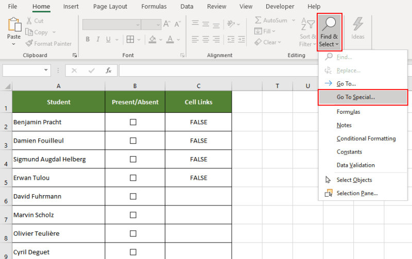Align text right

(216, 40)
